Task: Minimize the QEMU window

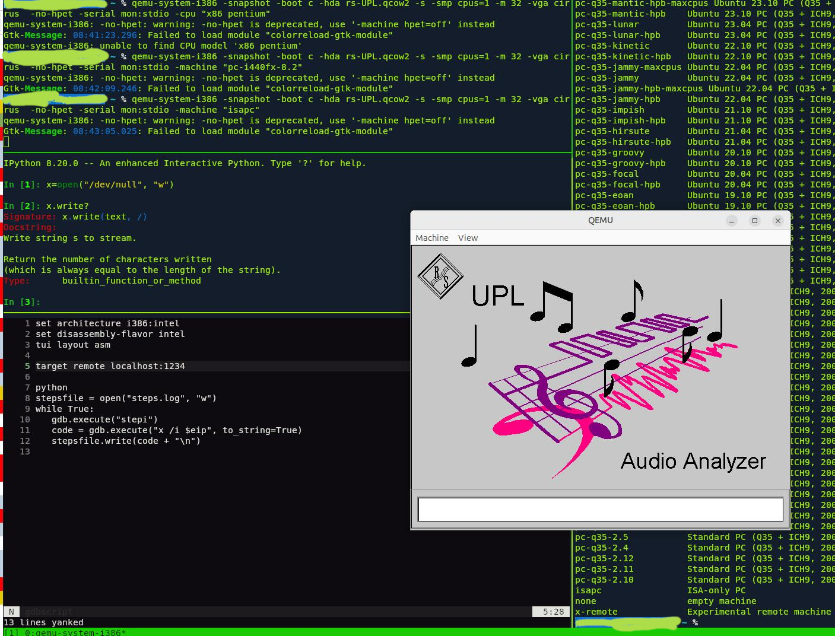Action: point(732,221)
